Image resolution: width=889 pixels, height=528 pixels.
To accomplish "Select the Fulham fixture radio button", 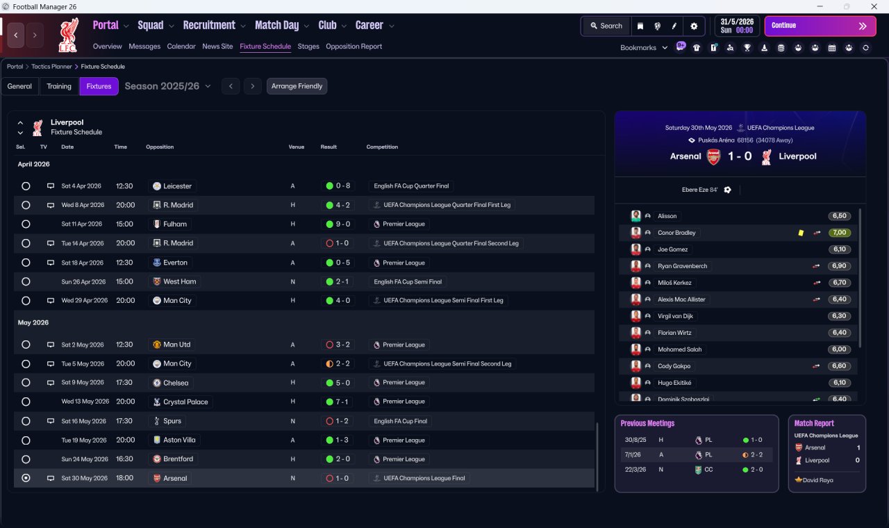I will [x=26, y=224].
